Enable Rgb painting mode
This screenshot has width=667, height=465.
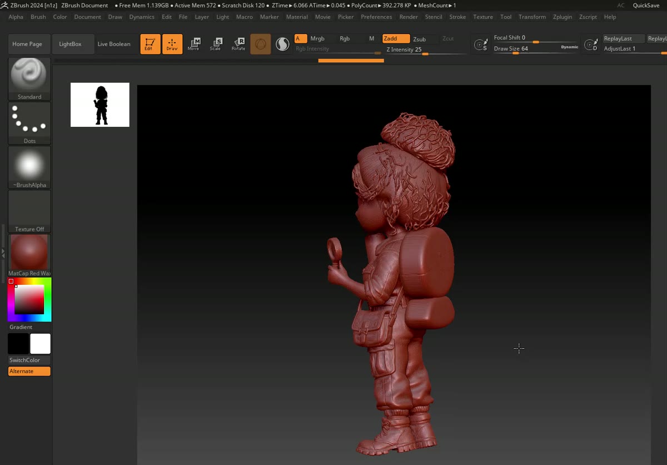[x=345, y=38]
